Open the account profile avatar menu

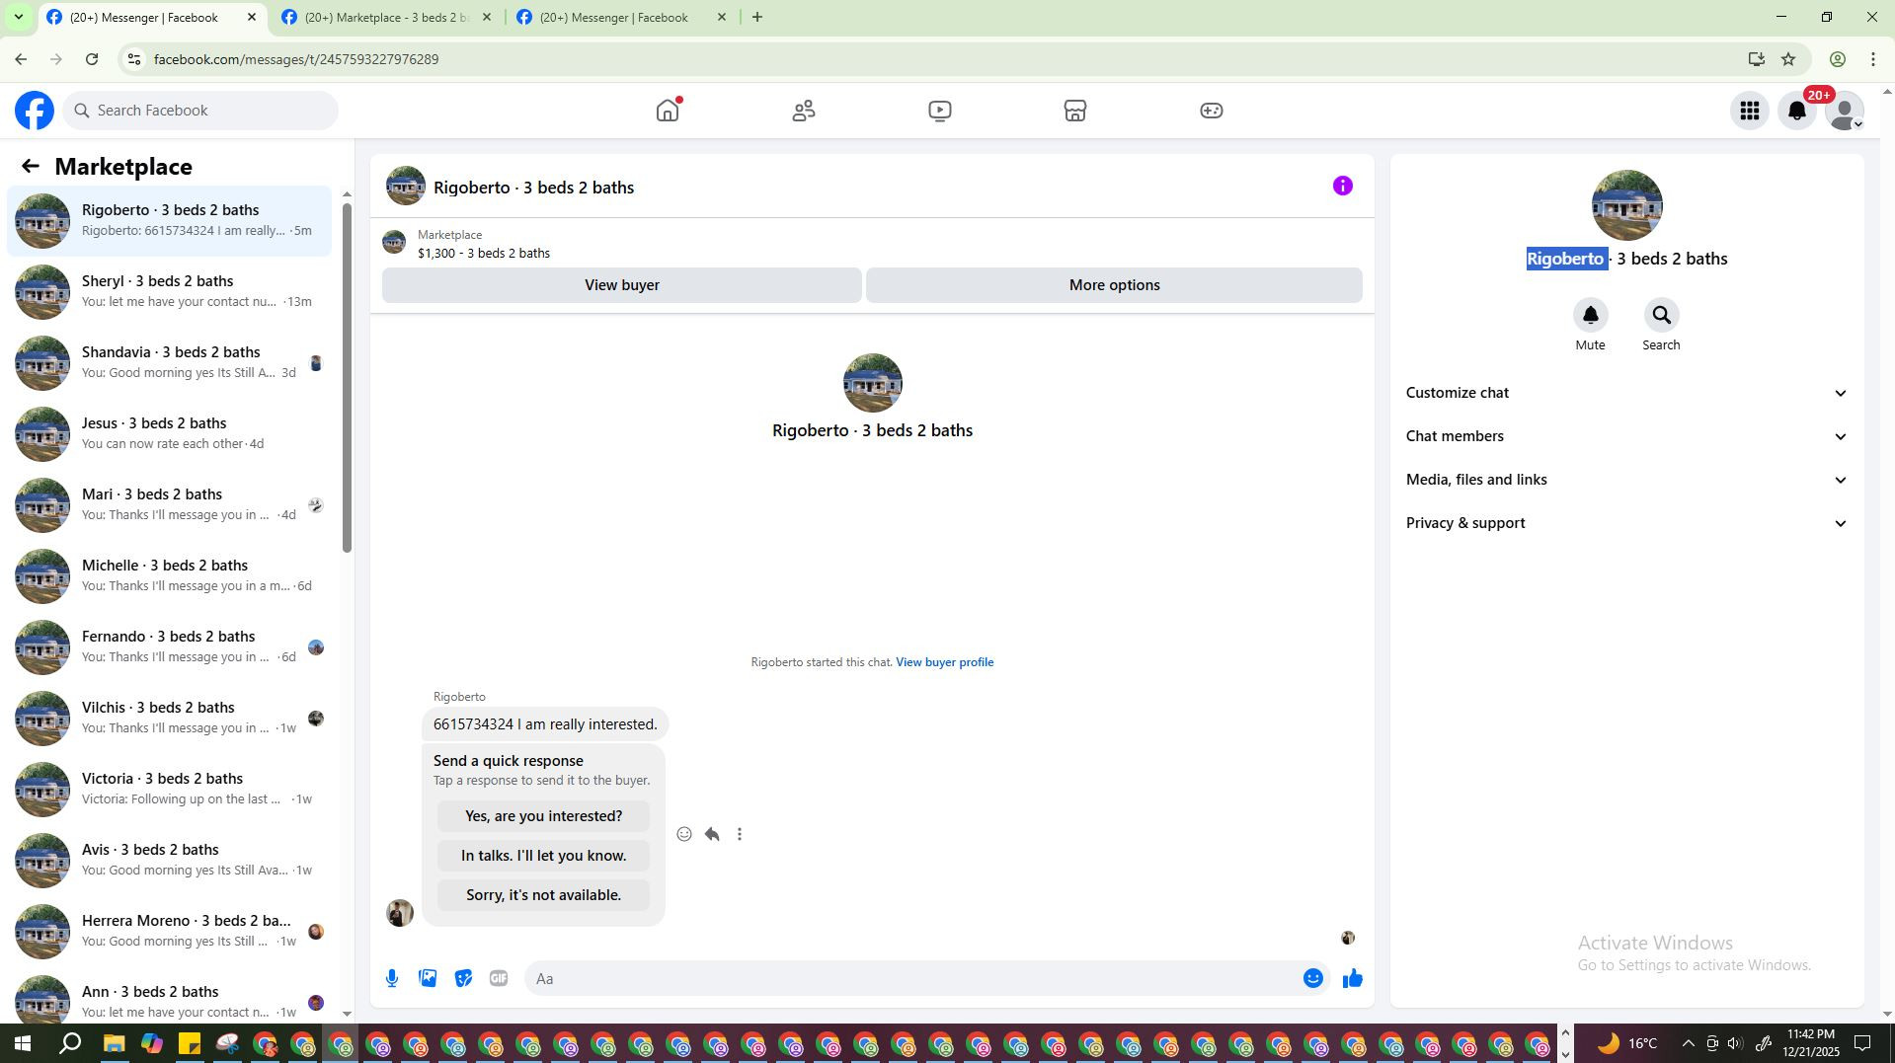pos(1845,111)
